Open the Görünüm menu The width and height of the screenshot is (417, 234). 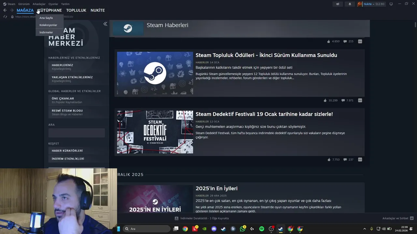pyautogui.click(x=24, y=4)
